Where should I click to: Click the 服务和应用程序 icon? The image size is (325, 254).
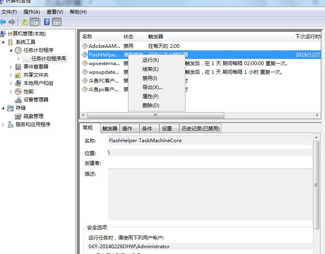tap(10, 125)
